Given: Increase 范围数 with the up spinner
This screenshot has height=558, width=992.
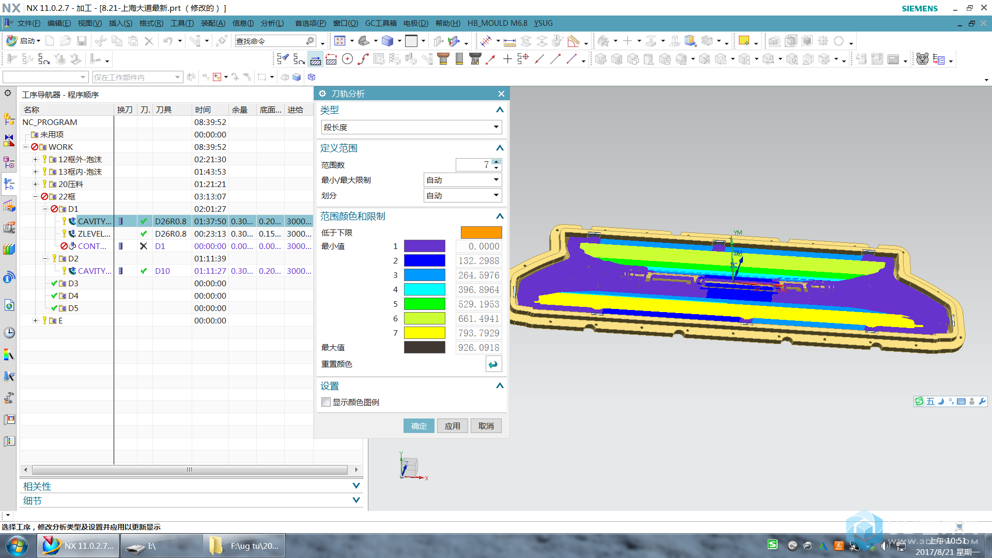Looking at the screenshot, I should (497, 162).
